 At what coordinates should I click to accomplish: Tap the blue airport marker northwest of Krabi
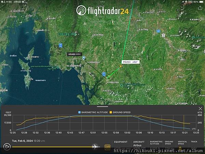point(60,46)
